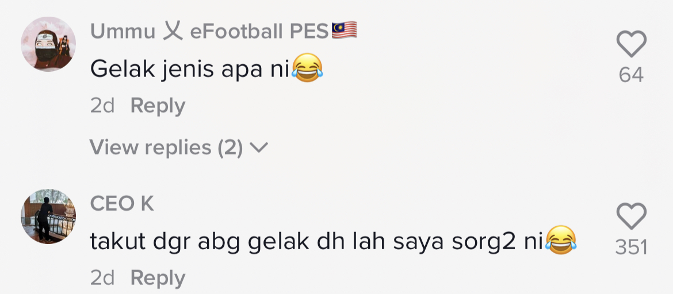The image size is (673, 294).
Task: Click the Malaysia flag emoji in username
Action: [344, 30]
